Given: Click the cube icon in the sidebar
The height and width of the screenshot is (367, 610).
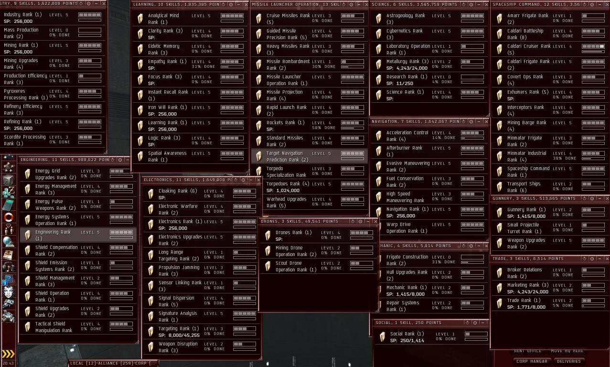Looking at the screenshot, I should pos(8,179).
